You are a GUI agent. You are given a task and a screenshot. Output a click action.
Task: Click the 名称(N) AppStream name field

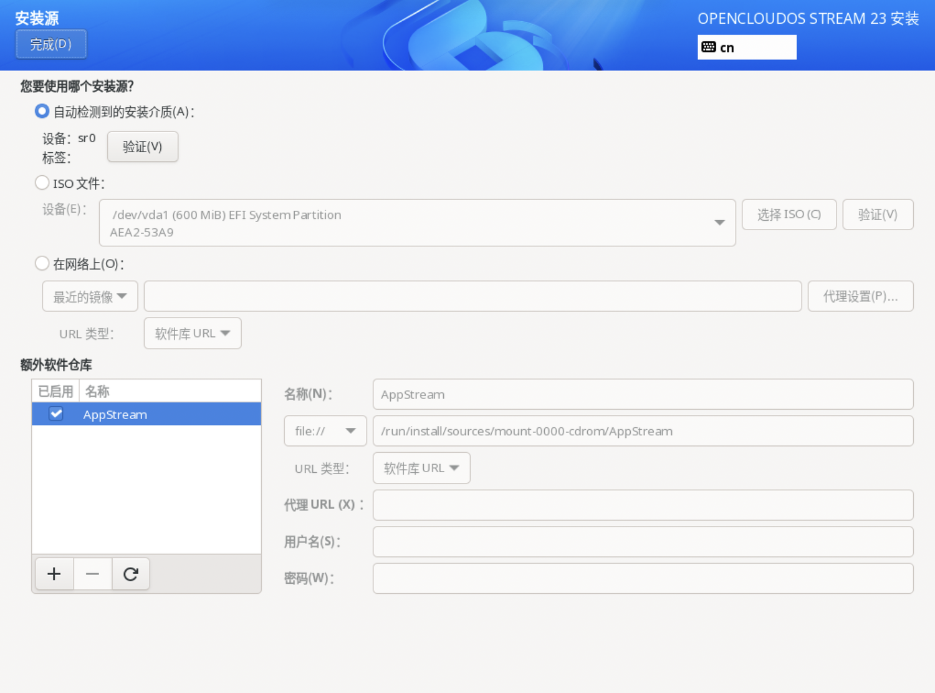click(643, 394)
